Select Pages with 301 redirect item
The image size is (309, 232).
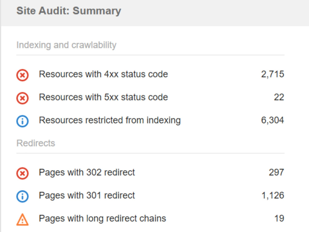(x=150, y=195)
